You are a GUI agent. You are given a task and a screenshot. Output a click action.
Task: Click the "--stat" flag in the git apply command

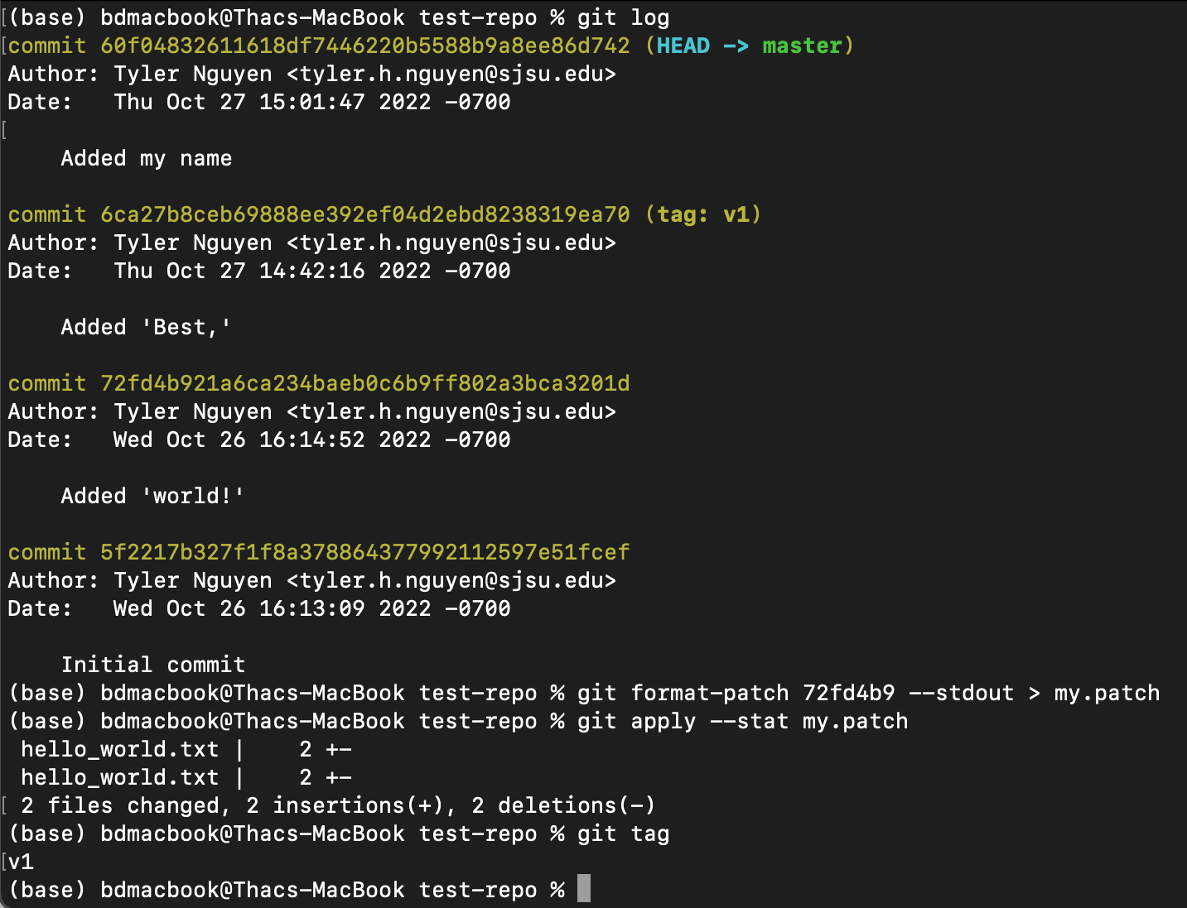[x=749, y=721]
